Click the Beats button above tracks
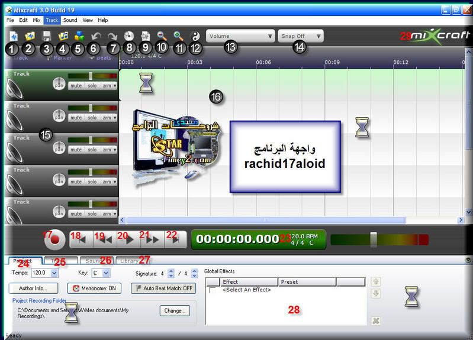Image resolution: width=473 pixels, height=340 pixels. point(101,57)
